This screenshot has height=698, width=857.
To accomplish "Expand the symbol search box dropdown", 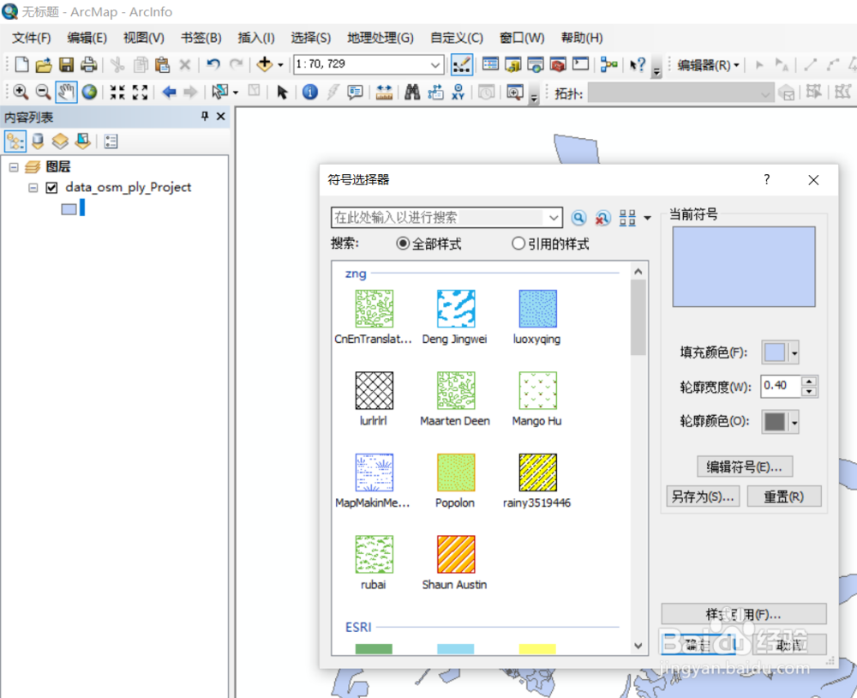I will click(x=553, y=218).
